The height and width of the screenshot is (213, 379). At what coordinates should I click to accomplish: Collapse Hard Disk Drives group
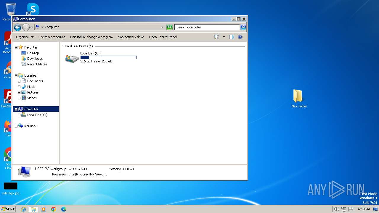63,46
